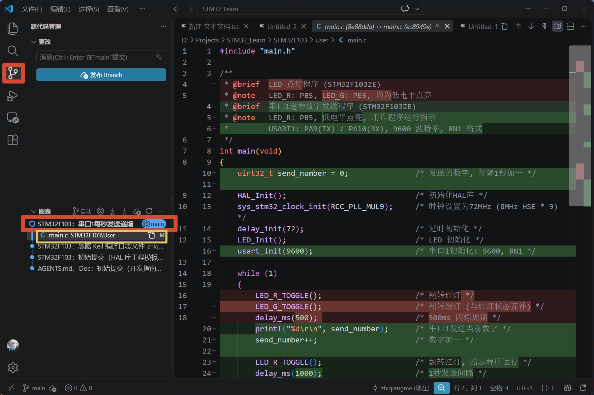Image resolution: width=594 pixels, height=395 pixels.
Task: Open the account avatar menu
Action: pyautogui.click(x=13, y=345)
